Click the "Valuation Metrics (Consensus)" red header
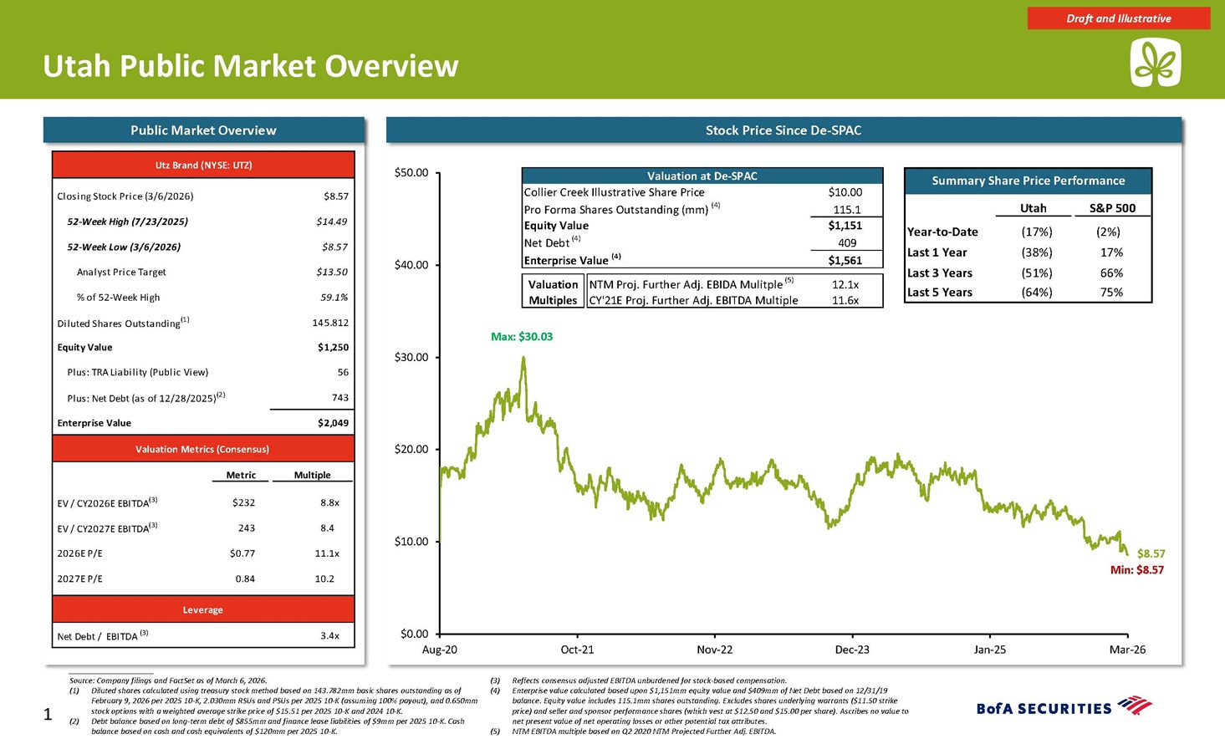Image resolution: width=1225 pixels, height=744 pixels. tap(203, 449)
